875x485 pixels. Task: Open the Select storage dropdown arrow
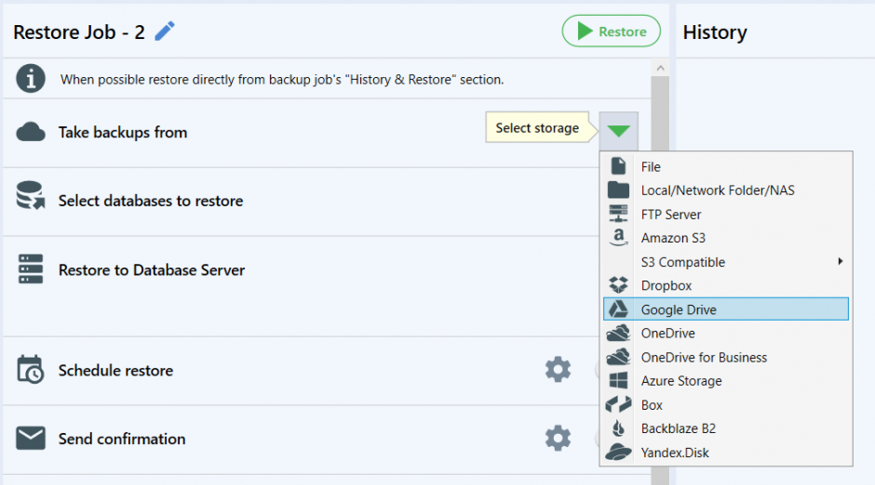618,131
